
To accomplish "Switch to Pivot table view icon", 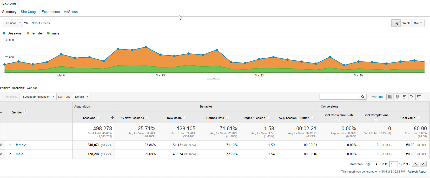I will point(419,97).
